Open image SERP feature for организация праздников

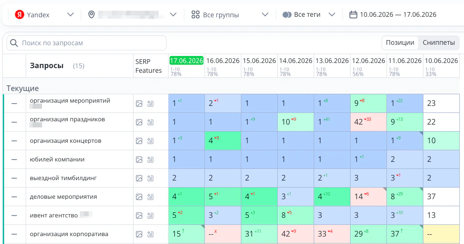click(139, 122)
